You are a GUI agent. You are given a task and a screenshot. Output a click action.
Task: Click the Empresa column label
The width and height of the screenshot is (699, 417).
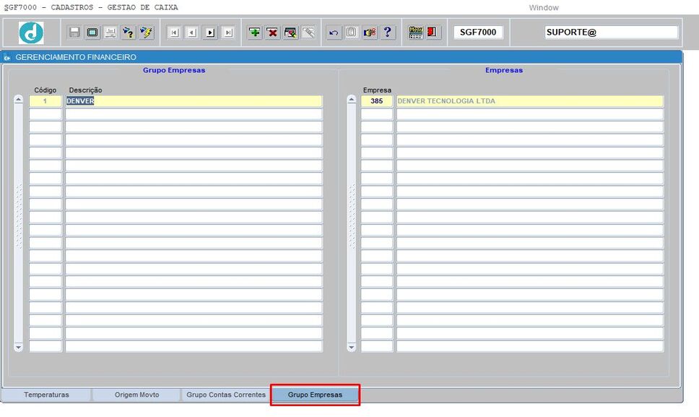pyautogui.click(x=377, y=90)
